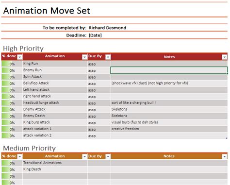Select the 'Skeletons' note in Enemy Attack row

pos(169,109)
